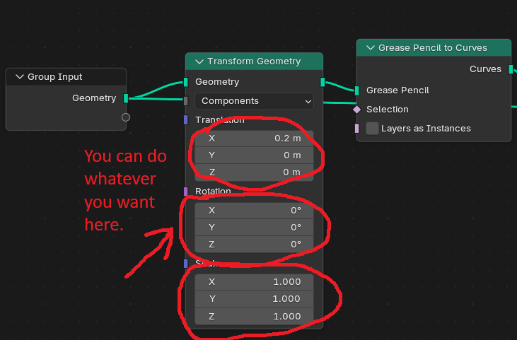Collapse the Group Input node
The width and height of the screenshot is (517, 340).
20,77
